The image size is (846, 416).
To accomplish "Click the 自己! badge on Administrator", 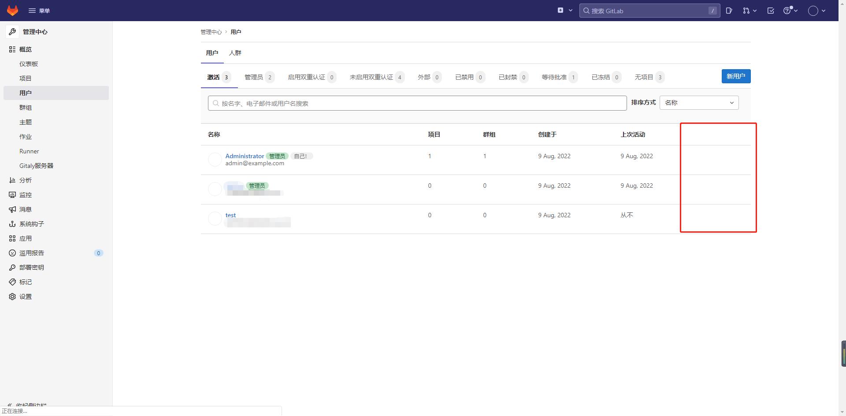I will (x=301, y=156).
